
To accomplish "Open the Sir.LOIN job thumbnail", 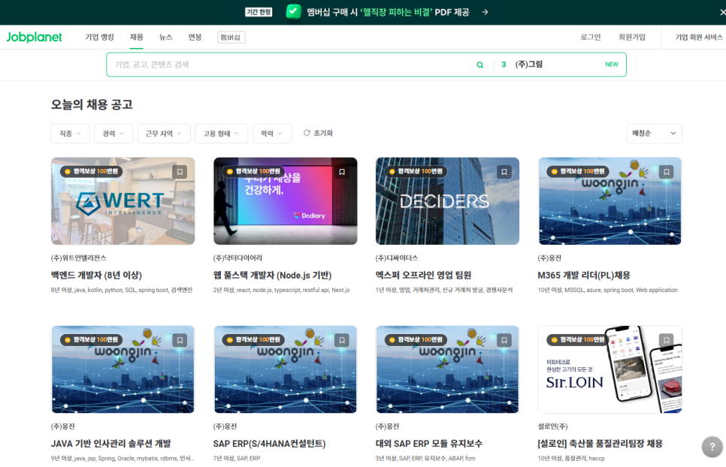I will [x=610, y=369].
